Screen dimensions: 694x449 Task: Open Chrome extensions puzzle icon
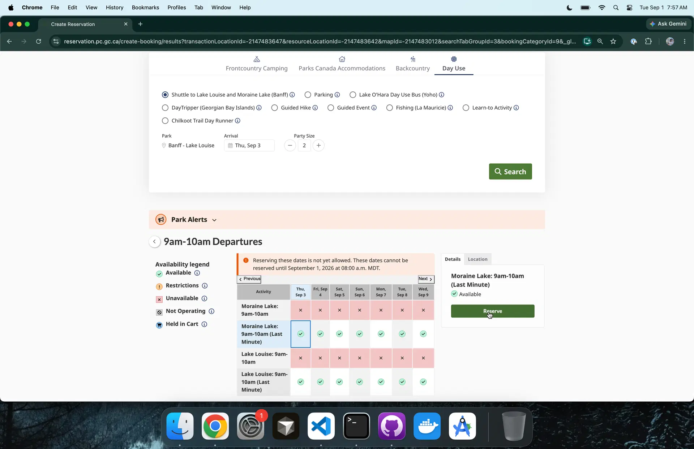click(648, 42)
